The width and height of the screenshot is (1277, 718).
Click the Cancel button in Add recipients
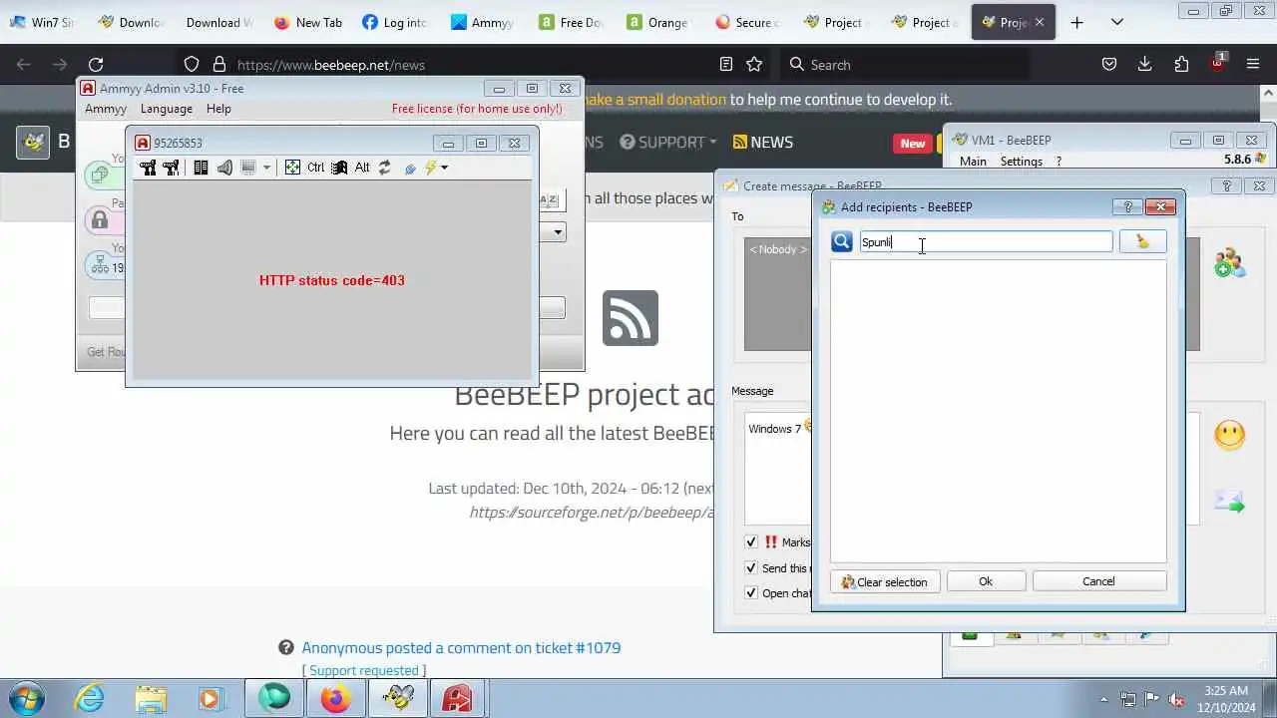[1098, 581]
